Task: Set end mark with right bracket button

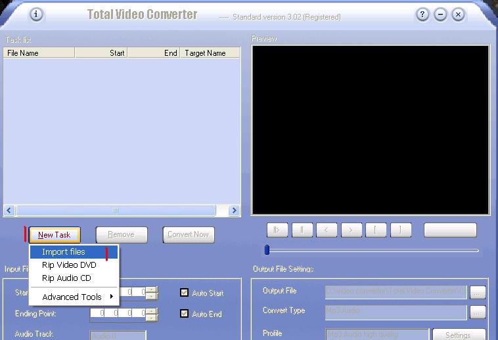Action: tap(401, 230)
